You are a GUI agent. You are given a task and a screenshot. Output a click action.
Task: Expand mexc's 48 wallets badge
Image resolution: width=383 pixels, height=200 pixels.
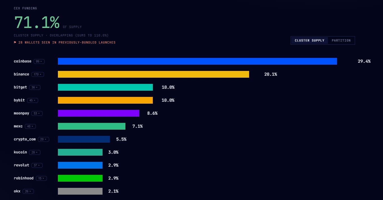click(30, 126)
